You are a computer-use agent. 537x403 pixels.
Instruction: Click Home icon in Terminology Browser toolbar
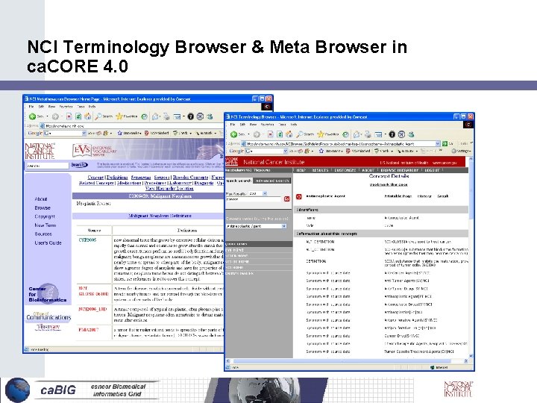coord(289,134)
